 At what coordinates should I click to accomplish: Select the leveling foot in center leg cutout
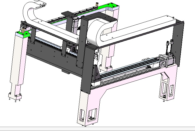click(x=91, y=118)
